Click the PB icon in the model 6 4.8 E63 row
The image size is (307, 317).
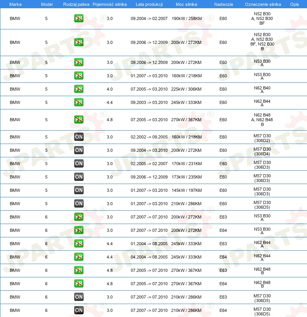pyautogui.click(x=79, y=270)
